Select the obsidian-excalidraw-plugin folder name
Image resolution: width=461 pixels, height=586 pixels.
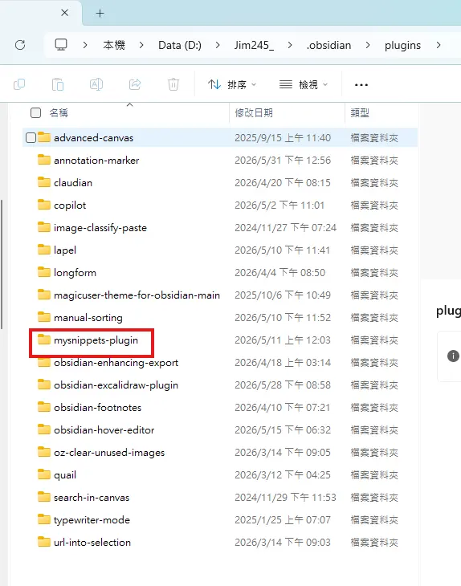click(116, 385)
